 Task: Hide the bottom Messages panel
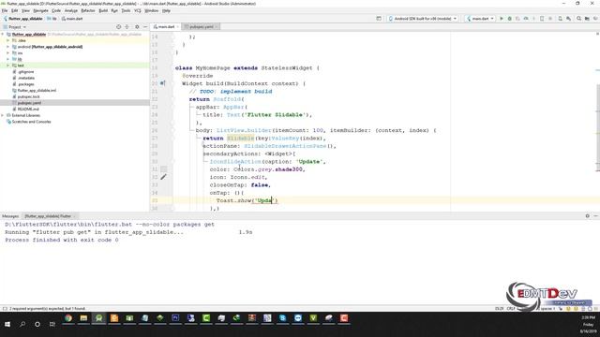tap(596, 216)
